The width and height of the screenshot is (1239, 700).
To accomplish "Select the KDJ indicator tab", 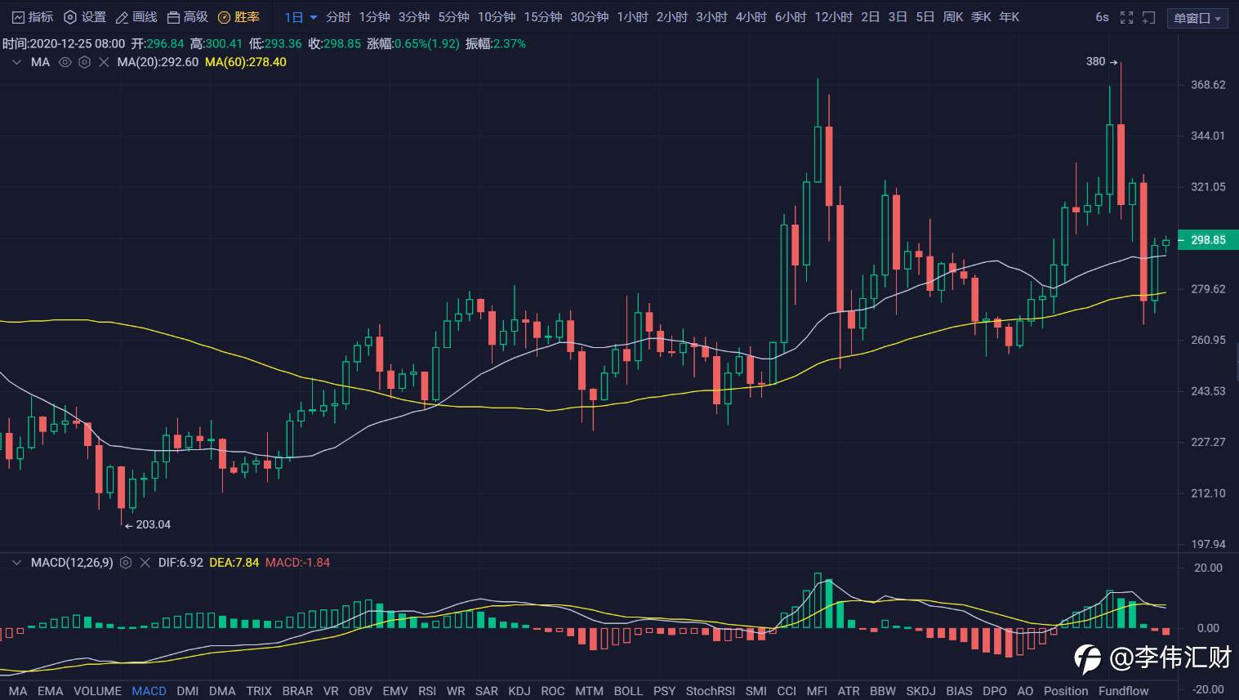I will click(x=519, y=691).
